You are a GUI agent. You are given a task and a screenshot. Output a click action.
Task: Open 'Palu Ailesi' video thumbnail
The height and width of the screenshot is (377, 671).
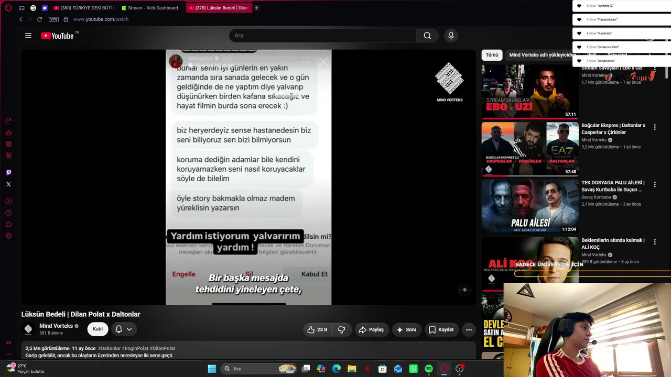tap(530, 206)
